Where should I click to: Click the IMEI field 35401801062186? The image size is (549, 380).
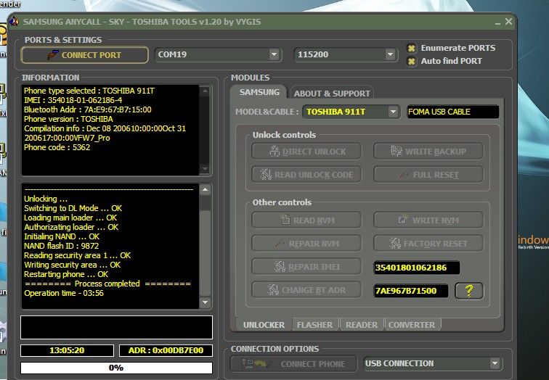(417, 268)
